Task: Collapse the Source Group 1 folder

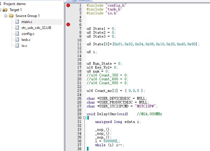Action: pyautogui.click(x=6, y=16)
